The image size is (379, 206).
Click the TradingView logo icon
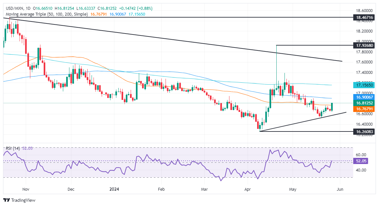(7, 200)
